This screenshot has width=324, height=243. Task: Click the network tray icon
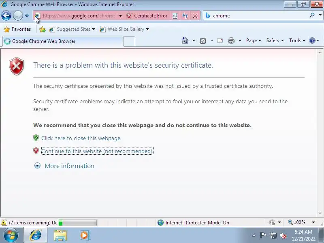pyautogui.click(x=273, y=235)
